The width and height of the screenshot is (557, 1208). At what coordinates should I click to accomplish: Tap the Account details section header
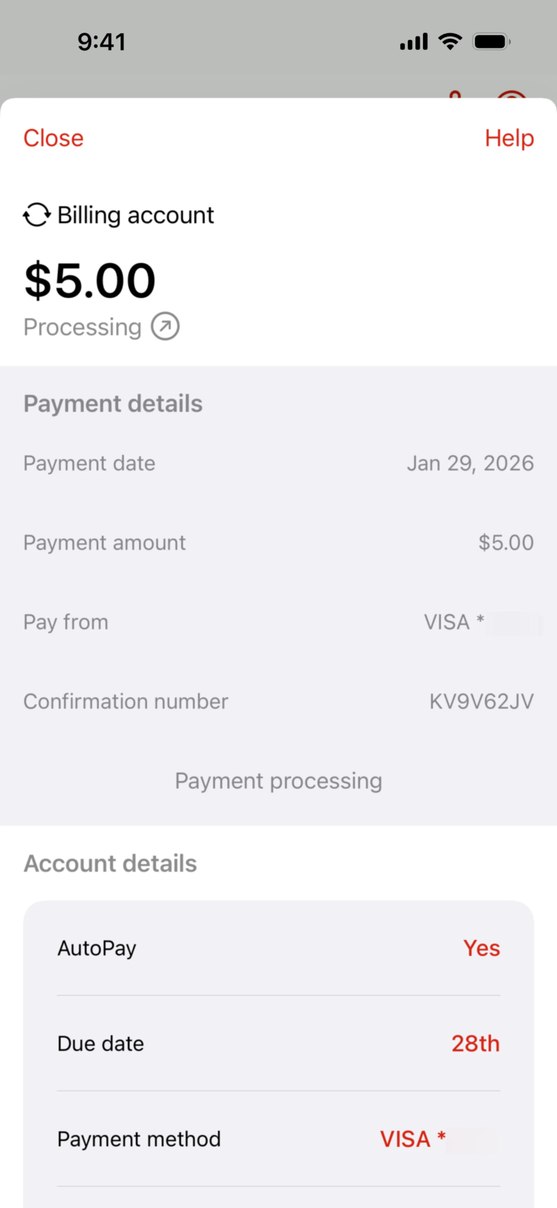(x=110, y=863)
